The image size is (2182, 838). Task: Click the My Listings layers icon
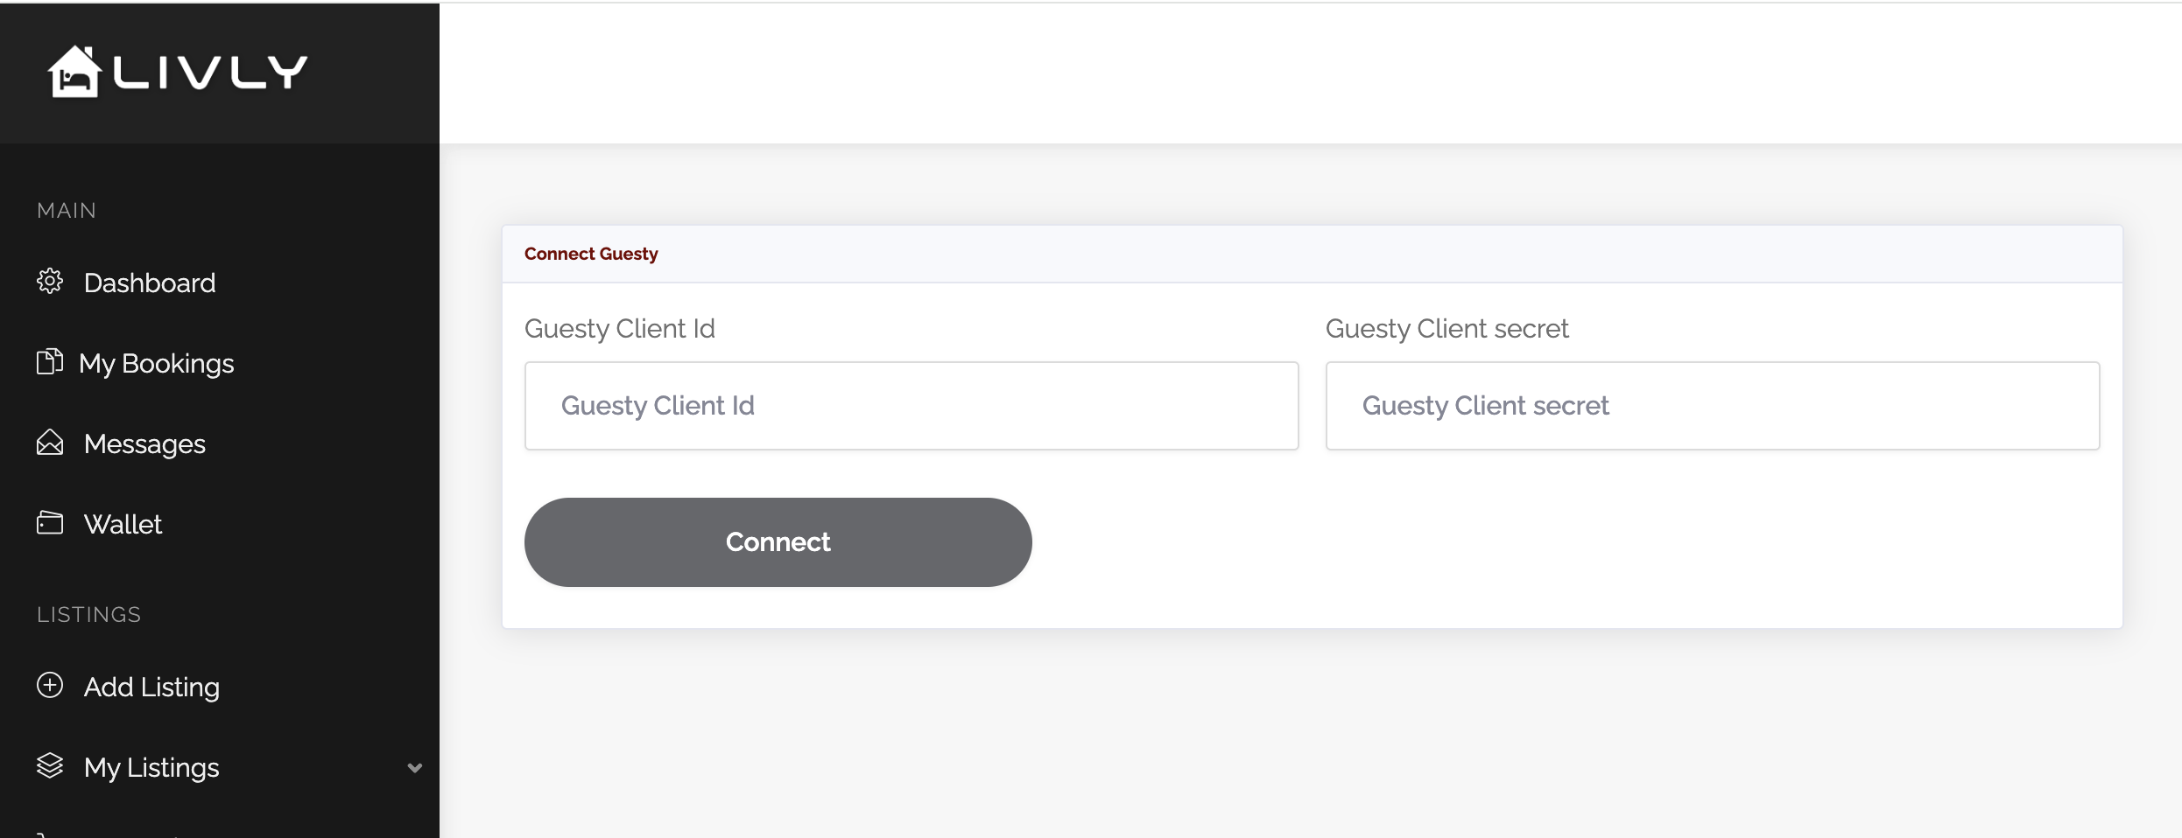[x=50, y=765]
